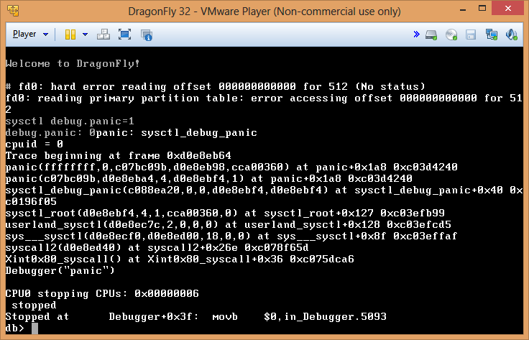Suspend the VM with the pause button

[x=70, y=35]
